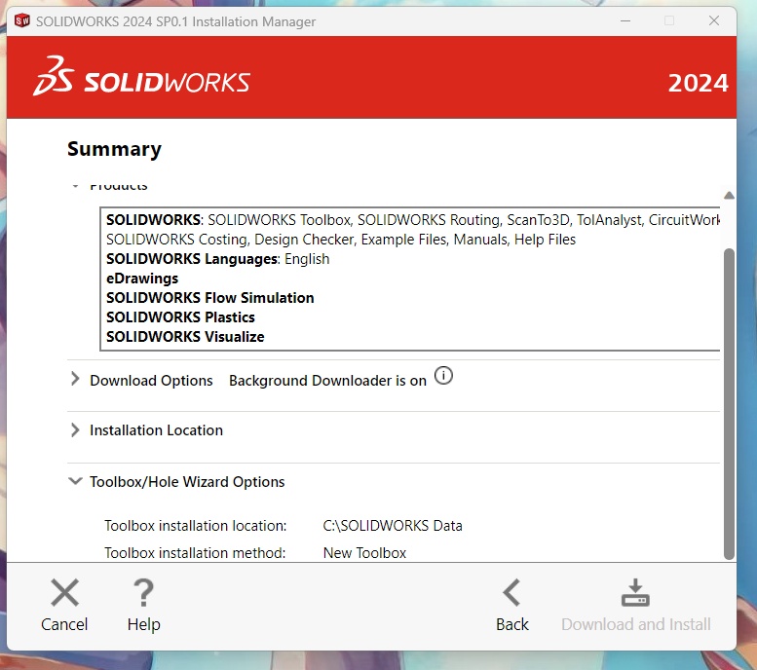Click Toolbox installation method label
Viewport: 757px width, 670px height.
[195, 553]
